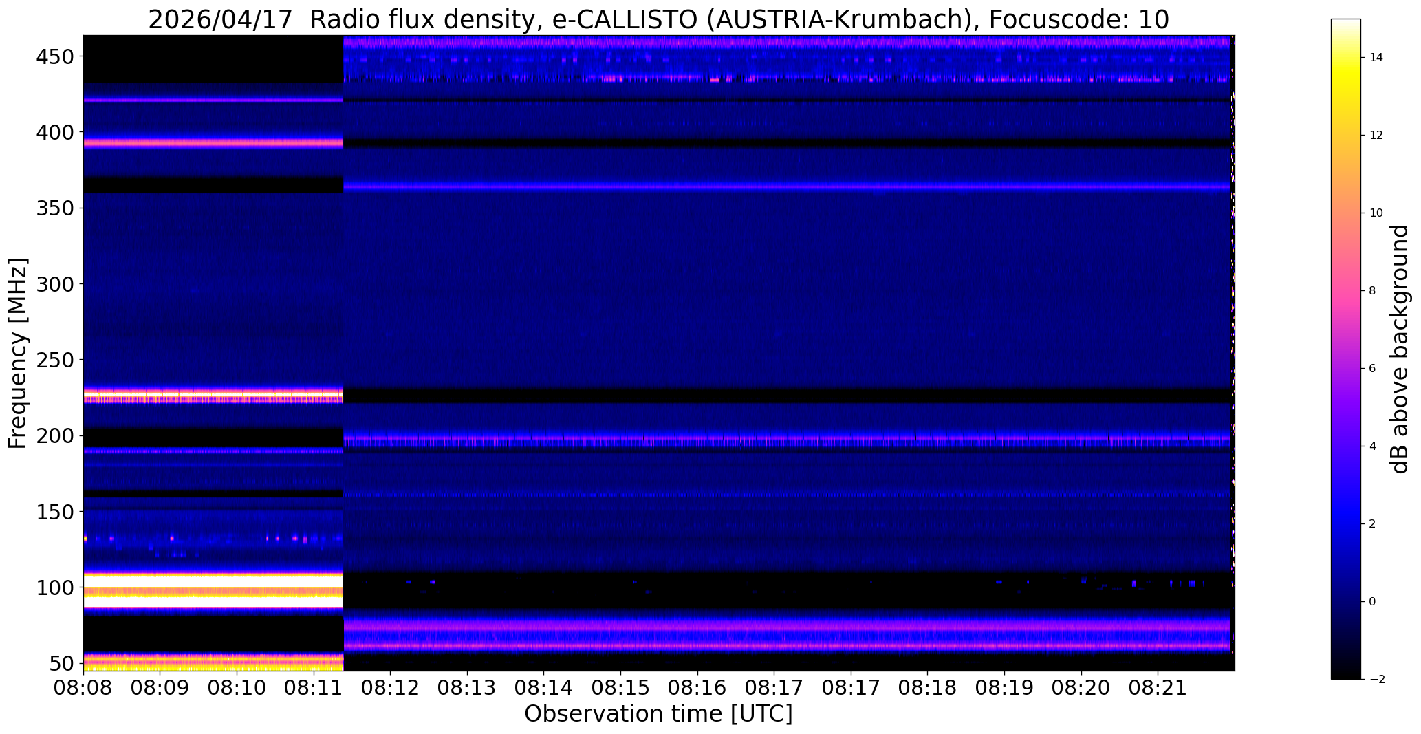This screenshot has width=1421, height=734.
Task: Click the bright band near 225 MHz before 08:11
Action: pos(213,396)
